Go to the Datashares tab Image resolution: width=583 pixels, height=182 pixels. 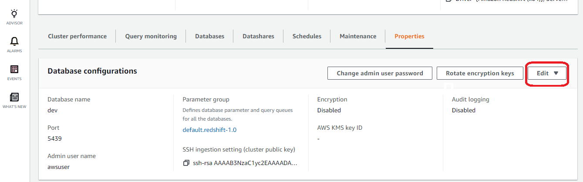point(258,36)
